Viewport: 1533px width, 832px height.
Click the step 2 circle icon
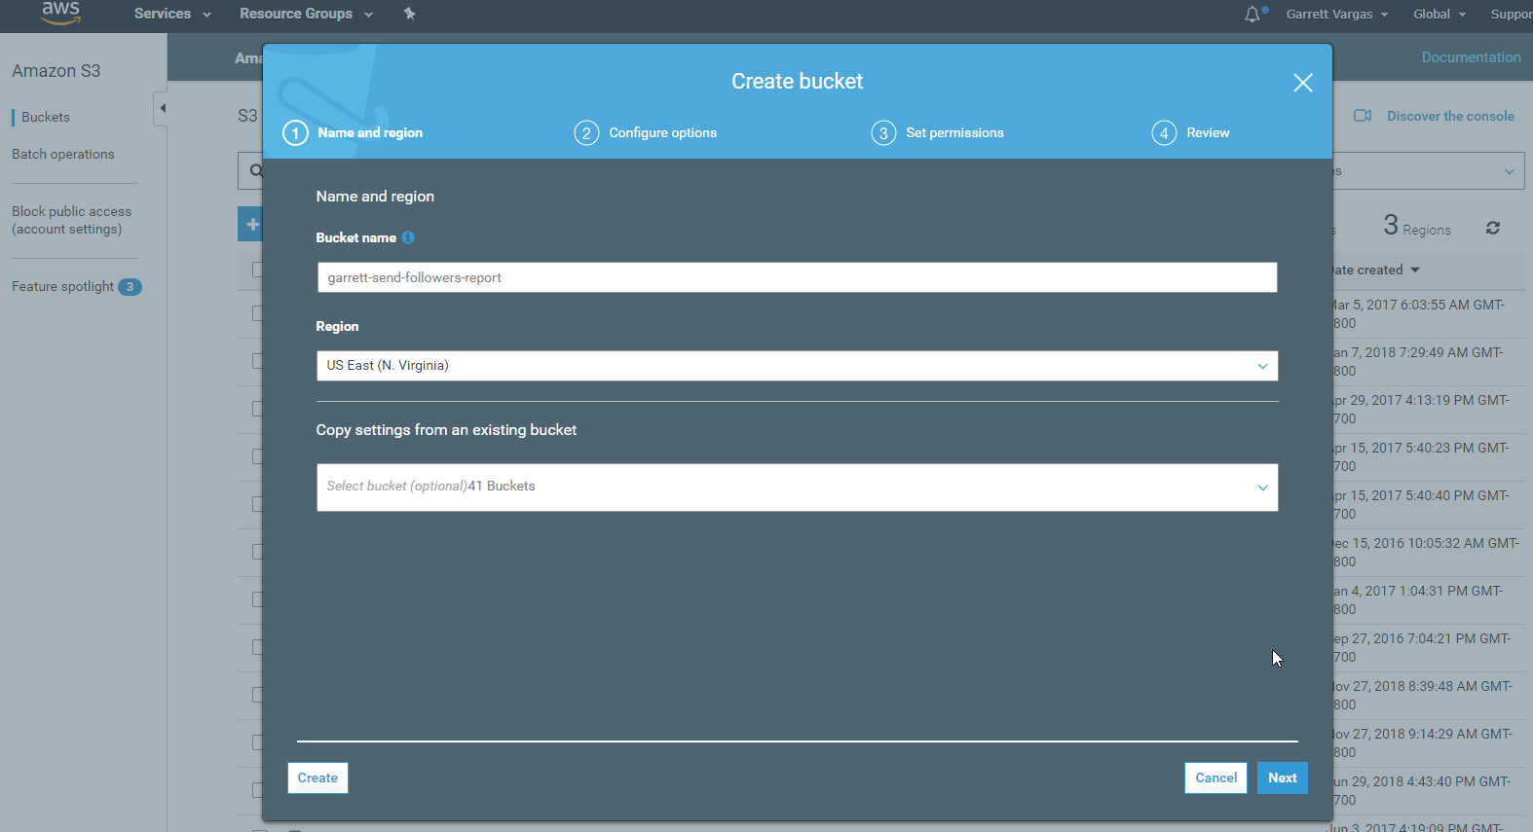(x=586, y=133)
